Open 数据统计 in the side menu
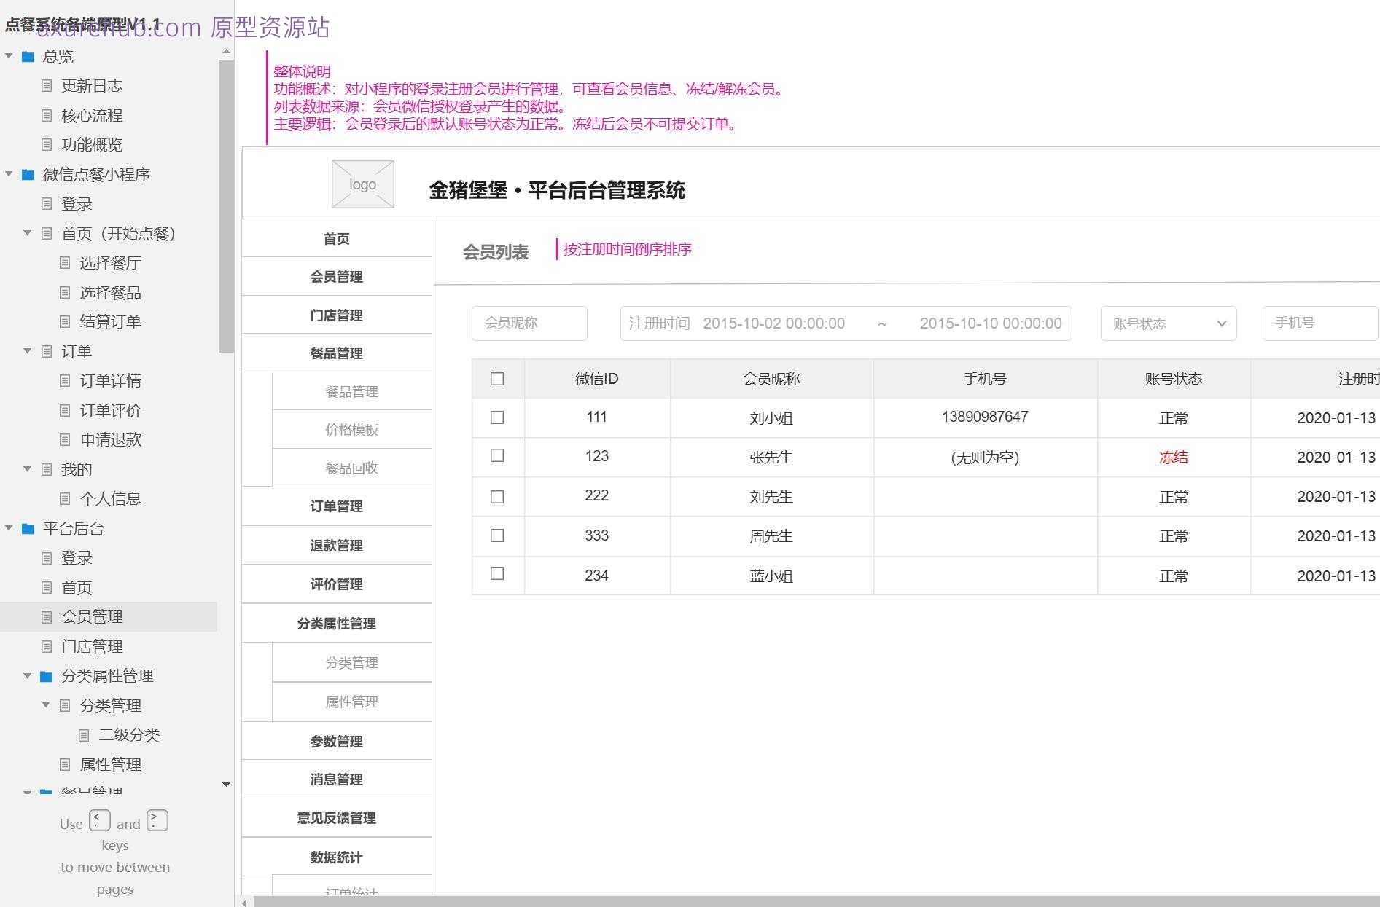This screenshot has height=907, width=1380. tap(337, 857)
